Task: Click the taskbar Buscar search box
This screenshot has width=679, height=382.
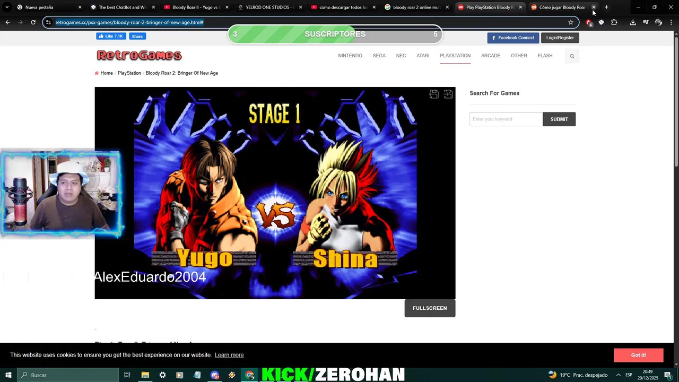Action: pos(68,375)
